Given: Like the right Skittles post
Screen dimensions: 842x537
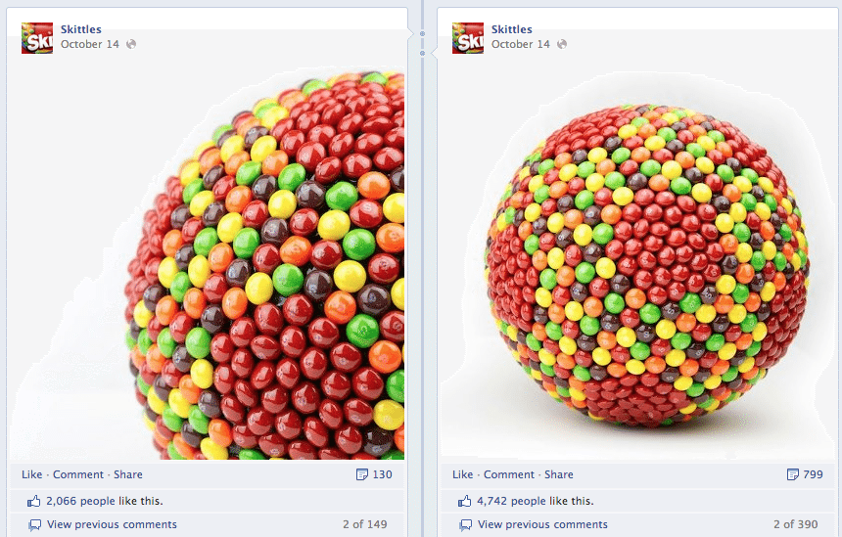Looking at the screenshot, I should pos(462,474).
